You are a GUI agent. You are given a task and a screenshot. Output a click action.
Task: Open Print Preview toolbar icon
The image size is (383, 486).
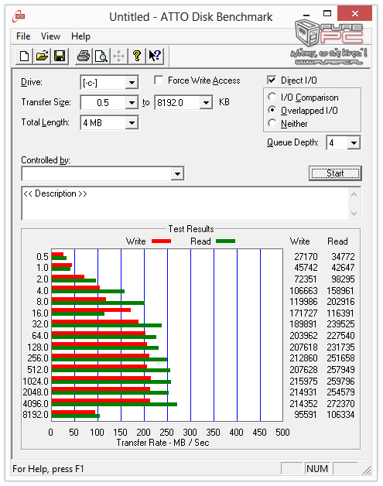[101, 56]
